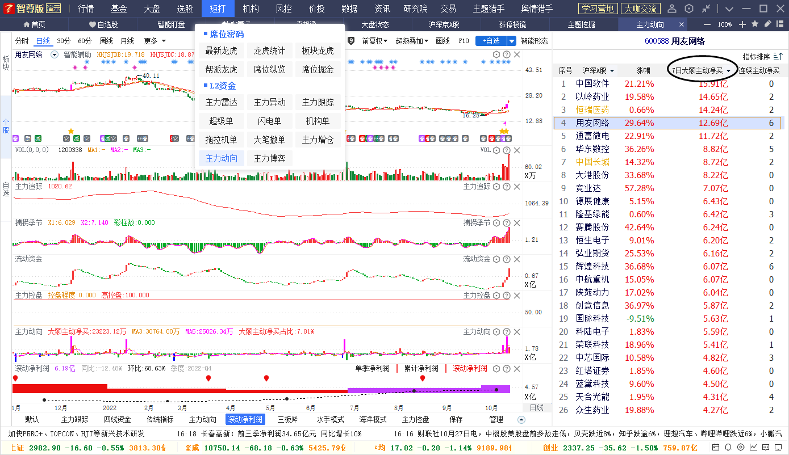Click the 画线 drawing button

tap(443, 41)
